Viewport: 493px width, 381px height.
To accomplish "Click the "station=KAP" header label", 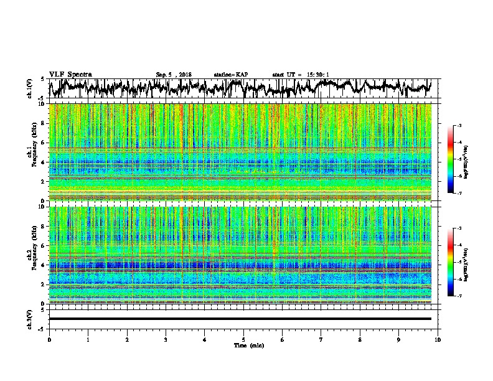I will point(231,75).
